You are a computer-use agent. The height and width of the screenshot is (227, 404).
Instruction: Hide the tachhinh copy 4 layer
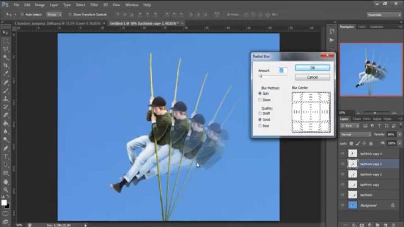tap(343, 153)
